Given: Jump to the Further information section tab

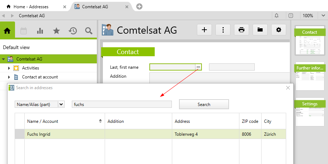Looking at the screenshot, I should [x=310, y=68].
